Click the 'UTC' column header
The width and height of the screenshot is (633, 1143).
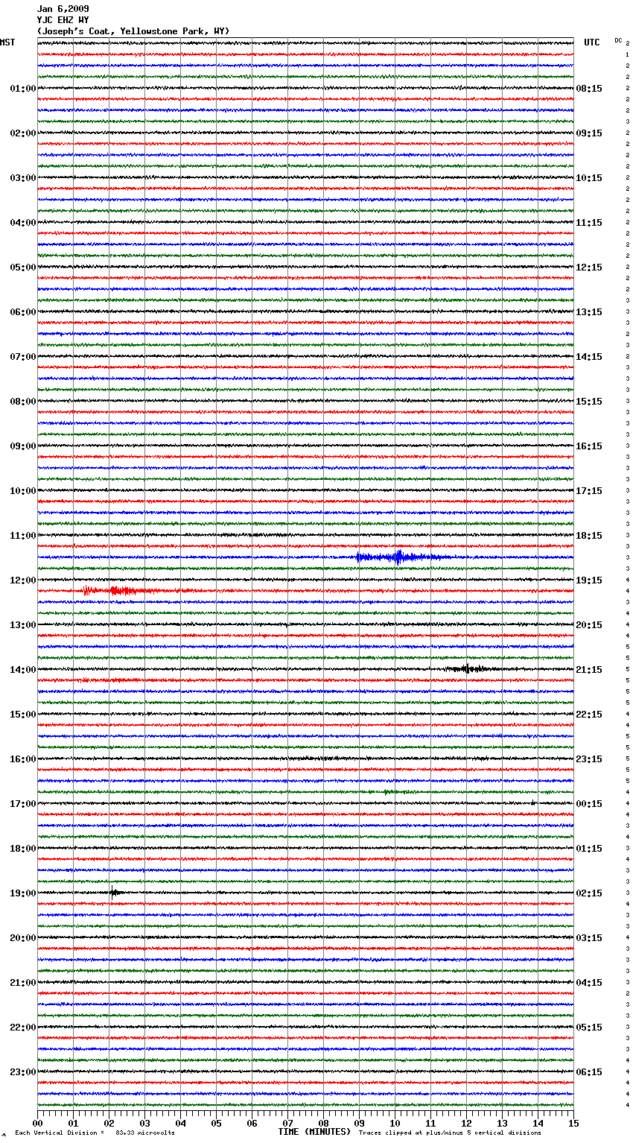[592, 42]
